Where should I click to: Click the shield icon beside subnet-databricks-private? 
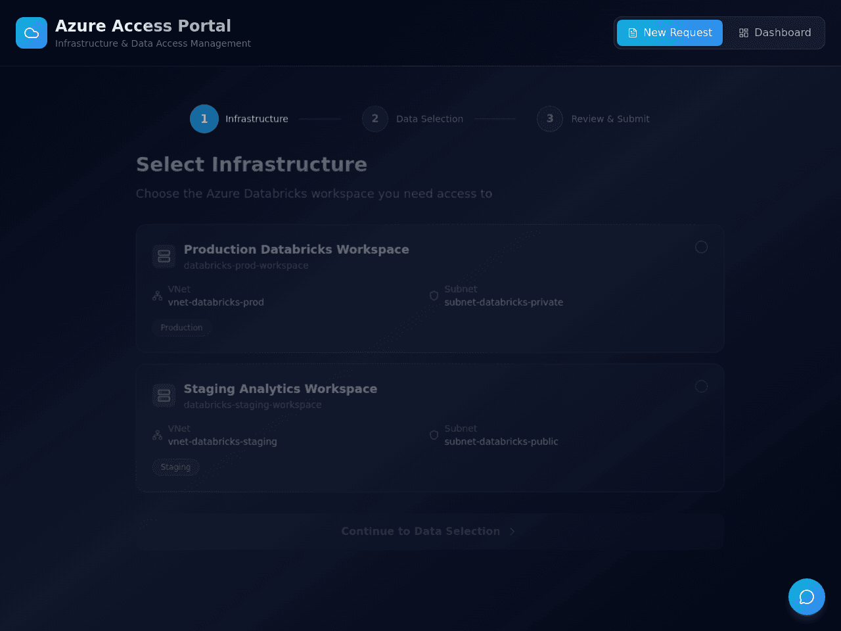tap(434, 296)
